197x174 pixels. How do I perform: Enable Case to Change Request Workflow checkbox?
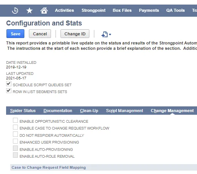[15, 127]
